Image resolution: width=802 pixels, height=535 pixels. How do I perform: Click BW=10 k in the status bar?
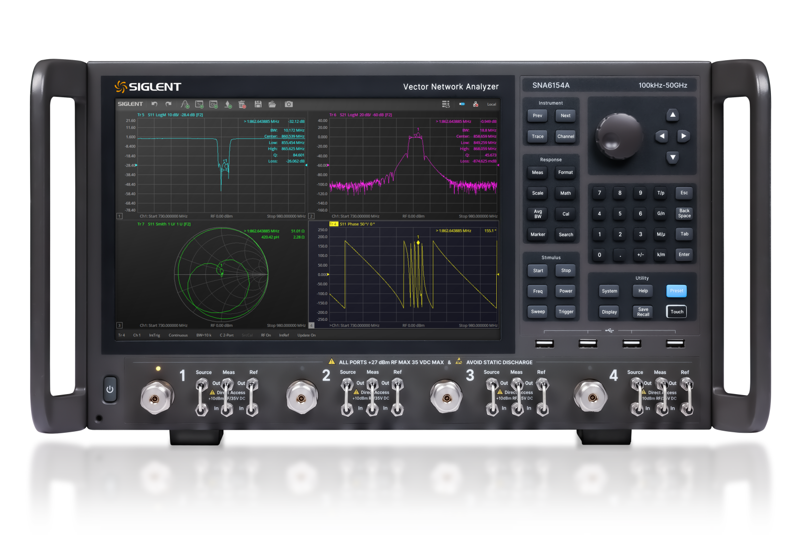[204, 335]
